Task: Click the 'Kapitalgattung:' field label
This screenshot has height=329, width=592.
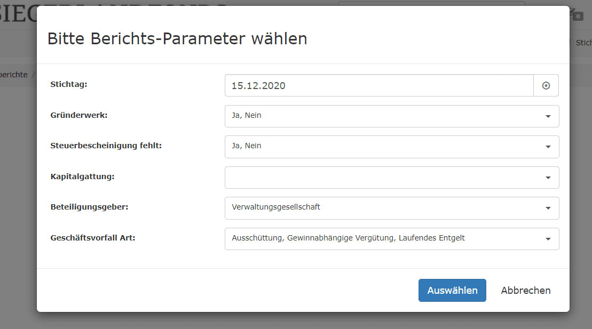Action: 82,176
